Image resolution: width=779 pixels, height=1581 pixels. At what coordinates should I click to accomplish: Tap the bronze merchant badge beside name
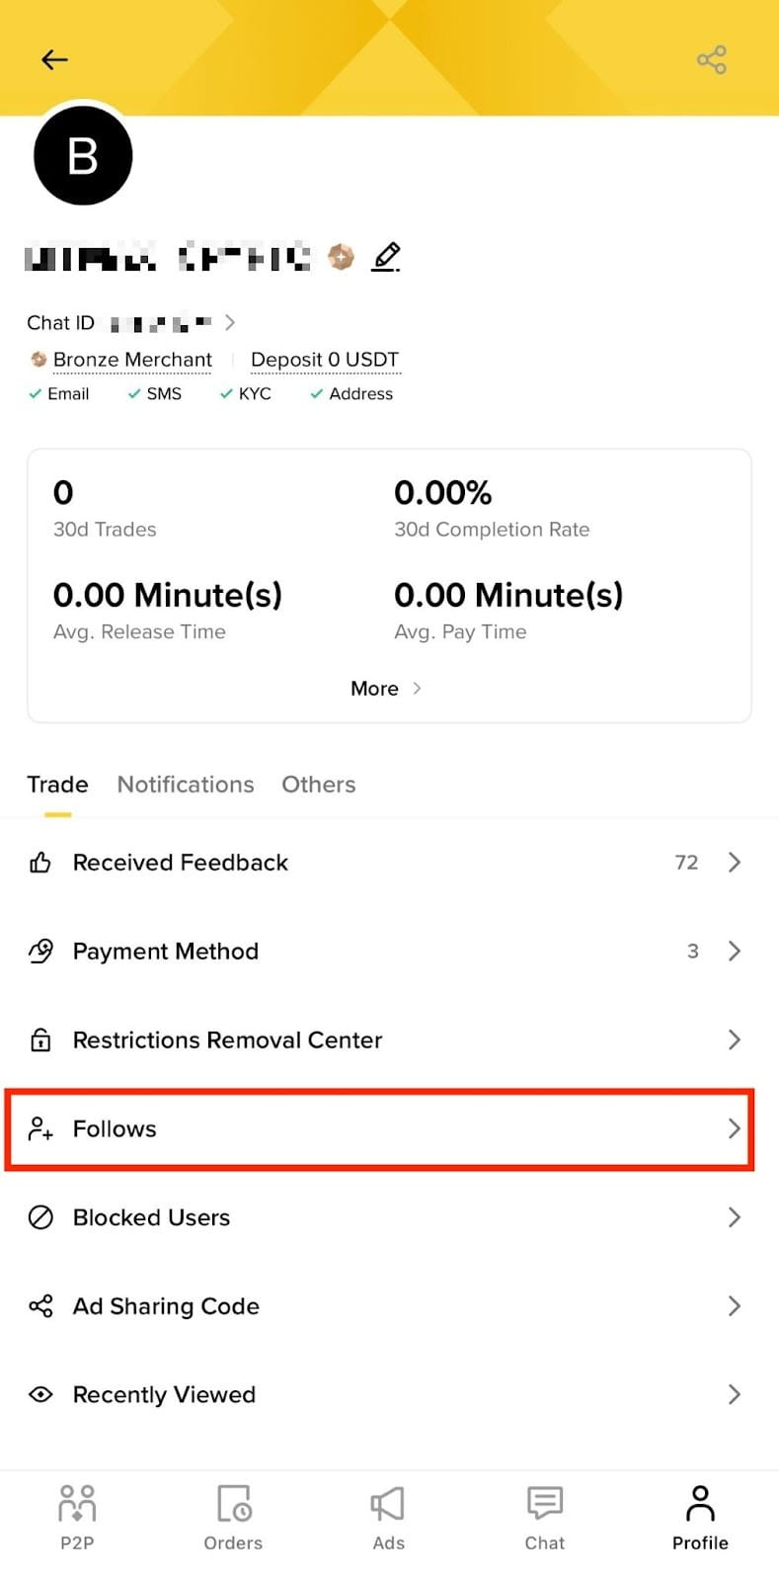pos(341,257)
